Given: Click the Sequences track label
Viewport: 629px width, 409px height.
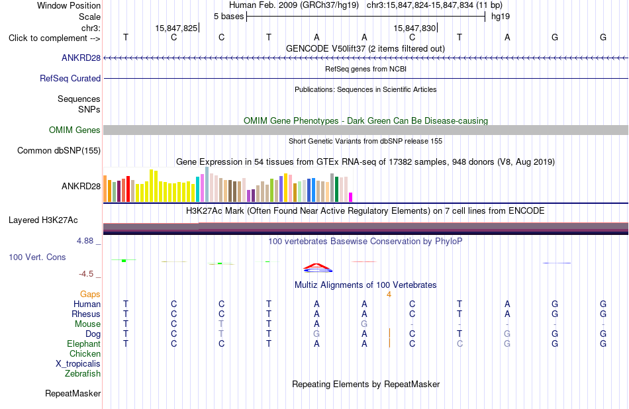Looking at the screenshot, I should pyautogui.click(x=79, y=99).
